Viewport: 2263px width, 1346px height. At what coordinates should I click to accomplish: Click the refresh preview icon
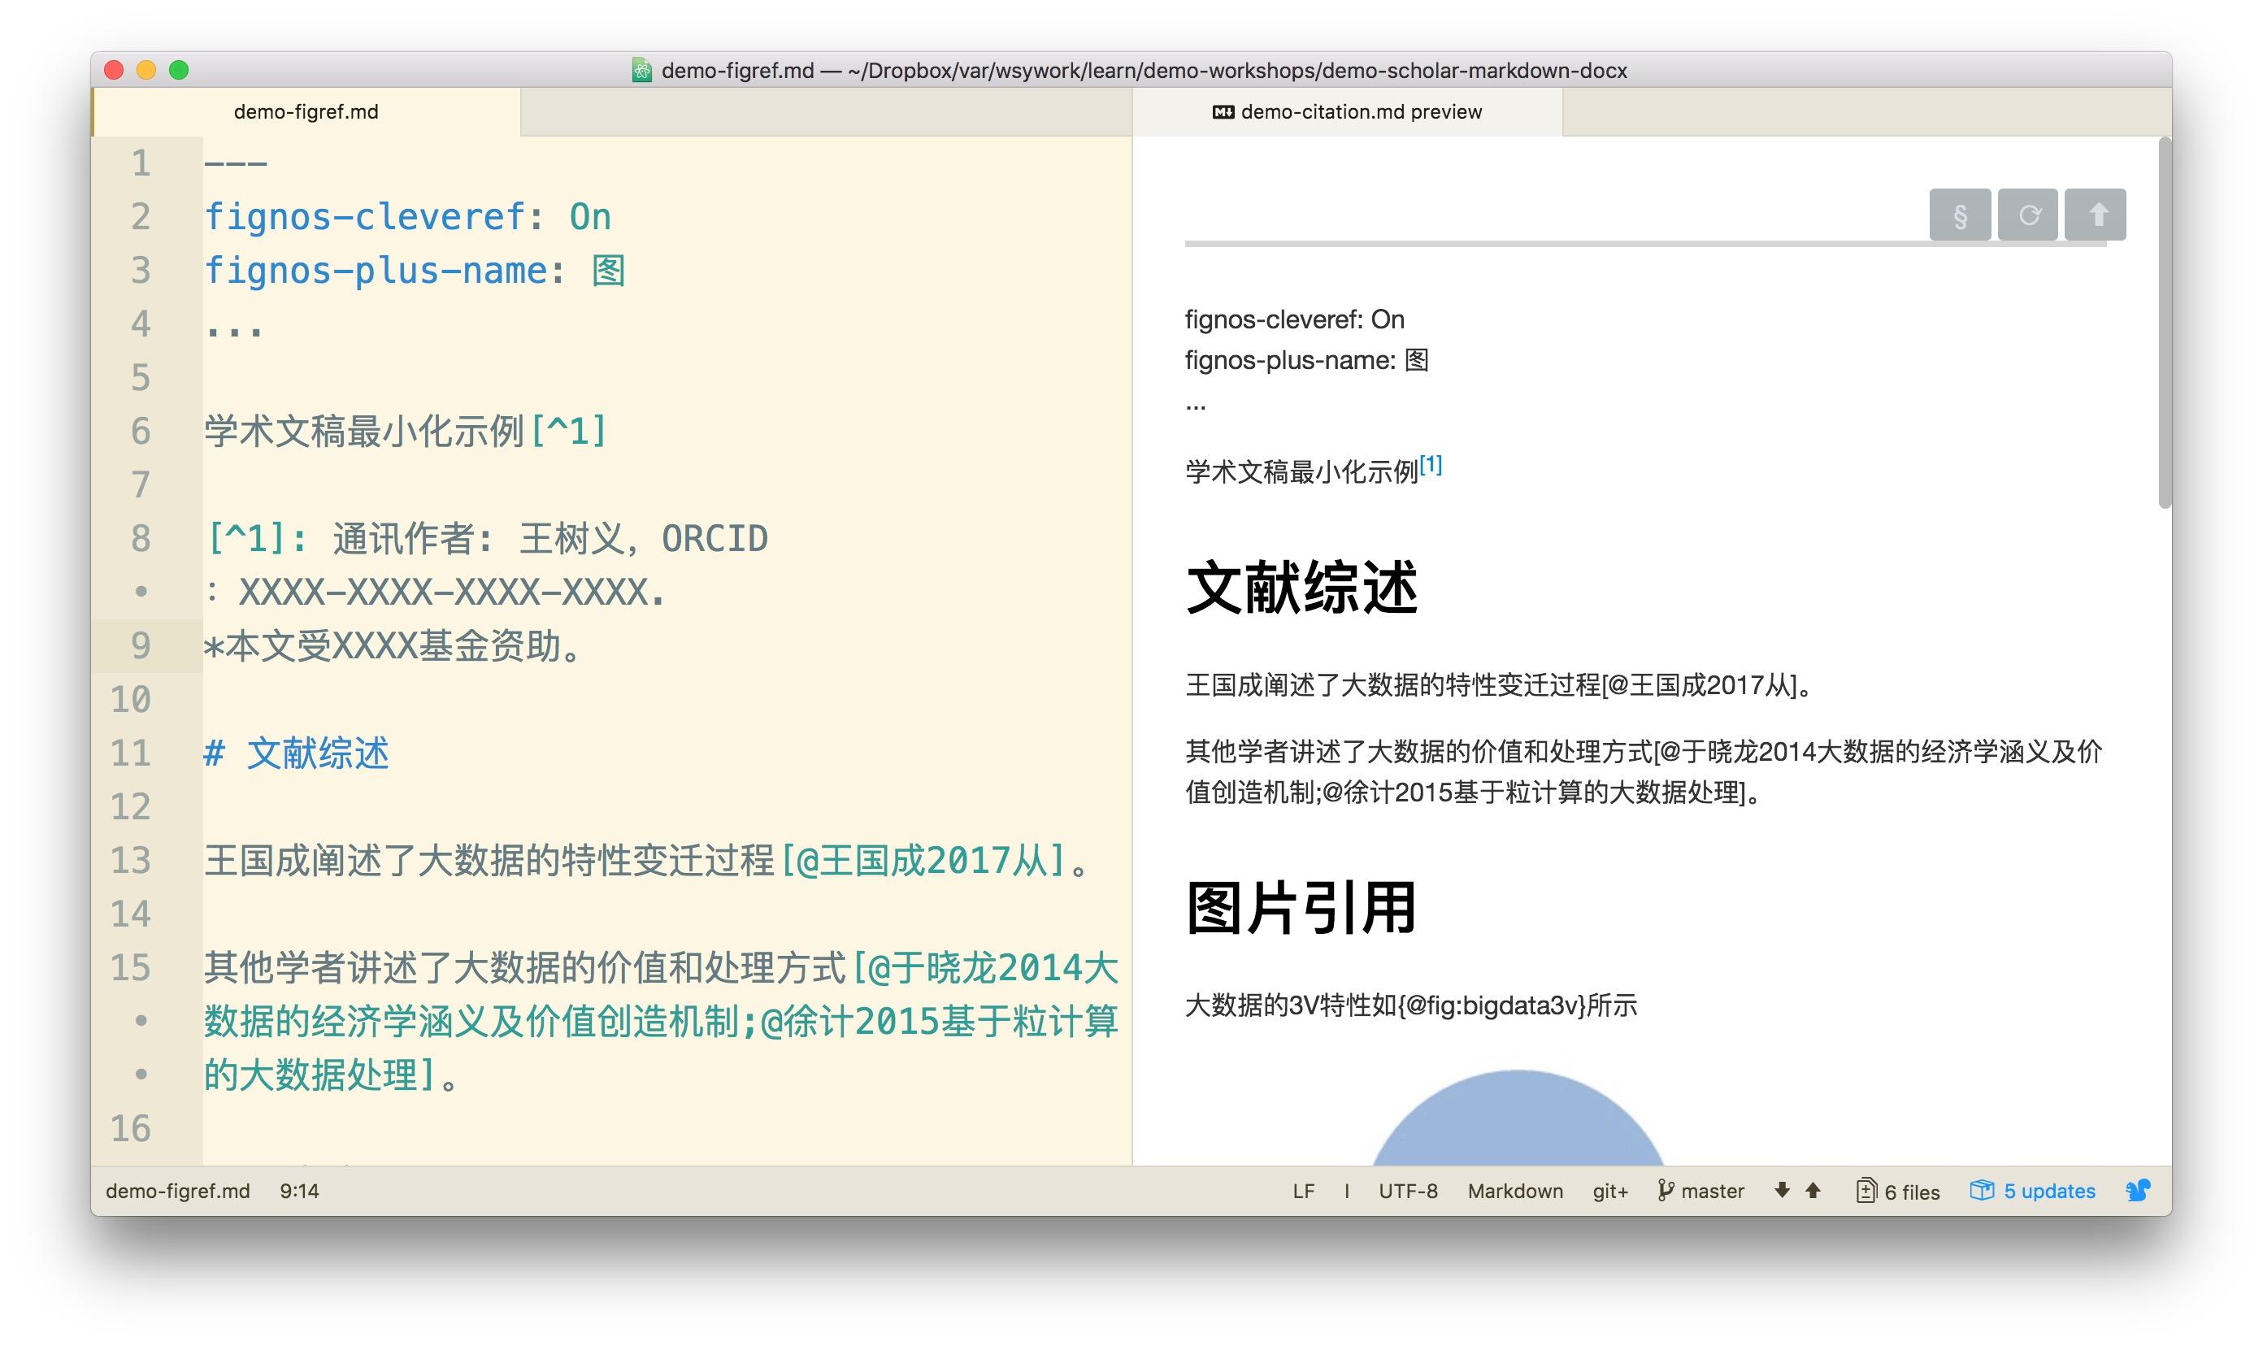coord(2027,215)
